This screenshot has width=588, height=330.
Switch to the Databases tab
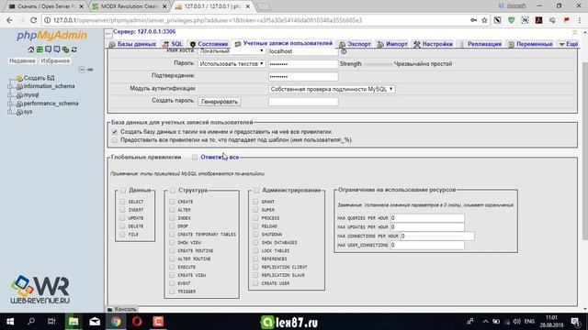point(132,44)
